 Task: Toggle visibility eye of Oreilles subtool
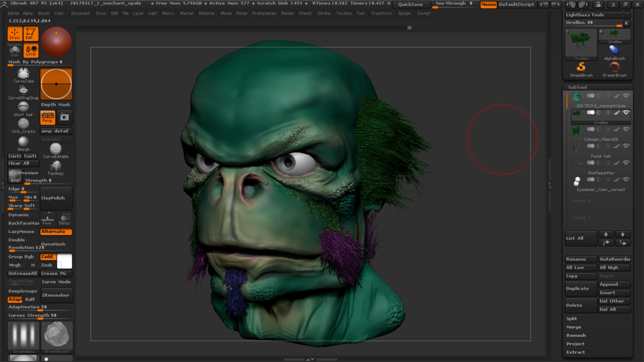pyautogui.click(x=626, y=113)
